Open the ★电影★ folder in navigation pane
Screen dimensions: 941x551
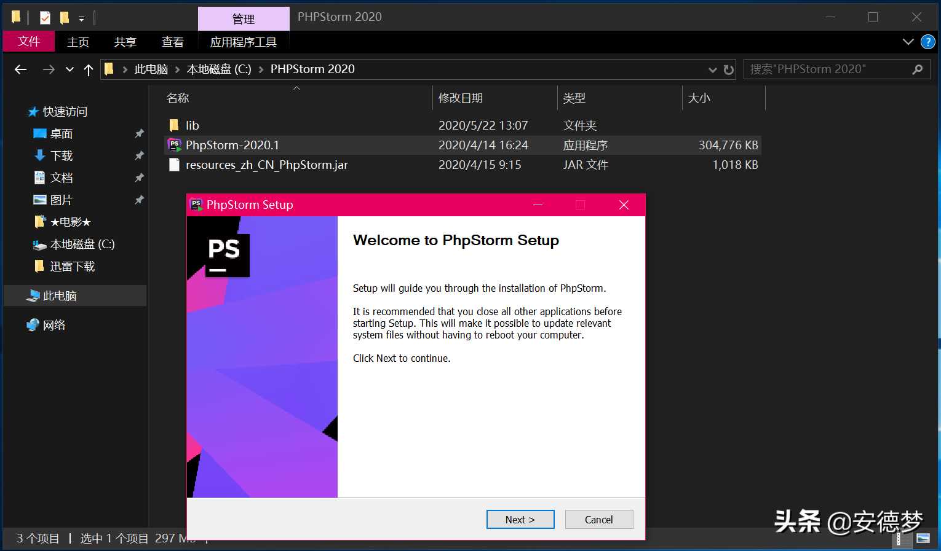coord(71,222)
